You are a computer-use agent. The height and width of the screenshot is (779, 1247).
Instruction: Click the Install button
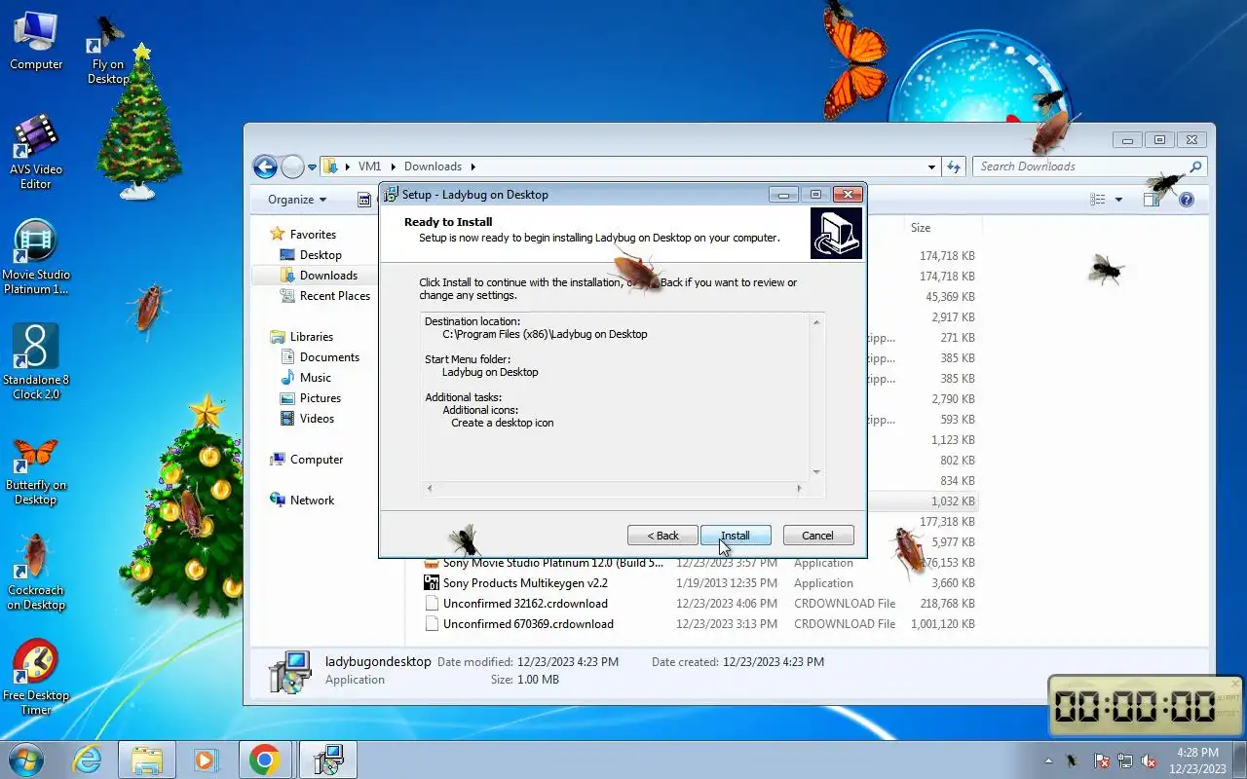coord(736,536)
